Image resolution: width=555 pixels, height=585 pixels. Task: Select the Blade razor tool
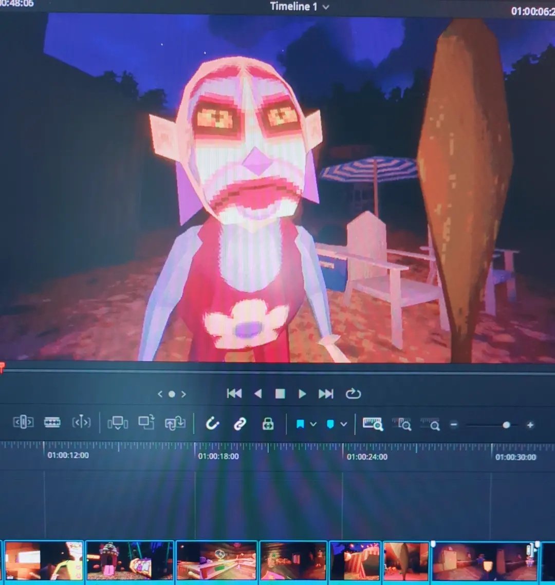tap(52, 423)
